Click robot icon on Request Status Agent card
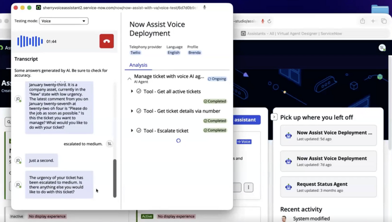Screen dimensions: 392x222 coord(289,187)
